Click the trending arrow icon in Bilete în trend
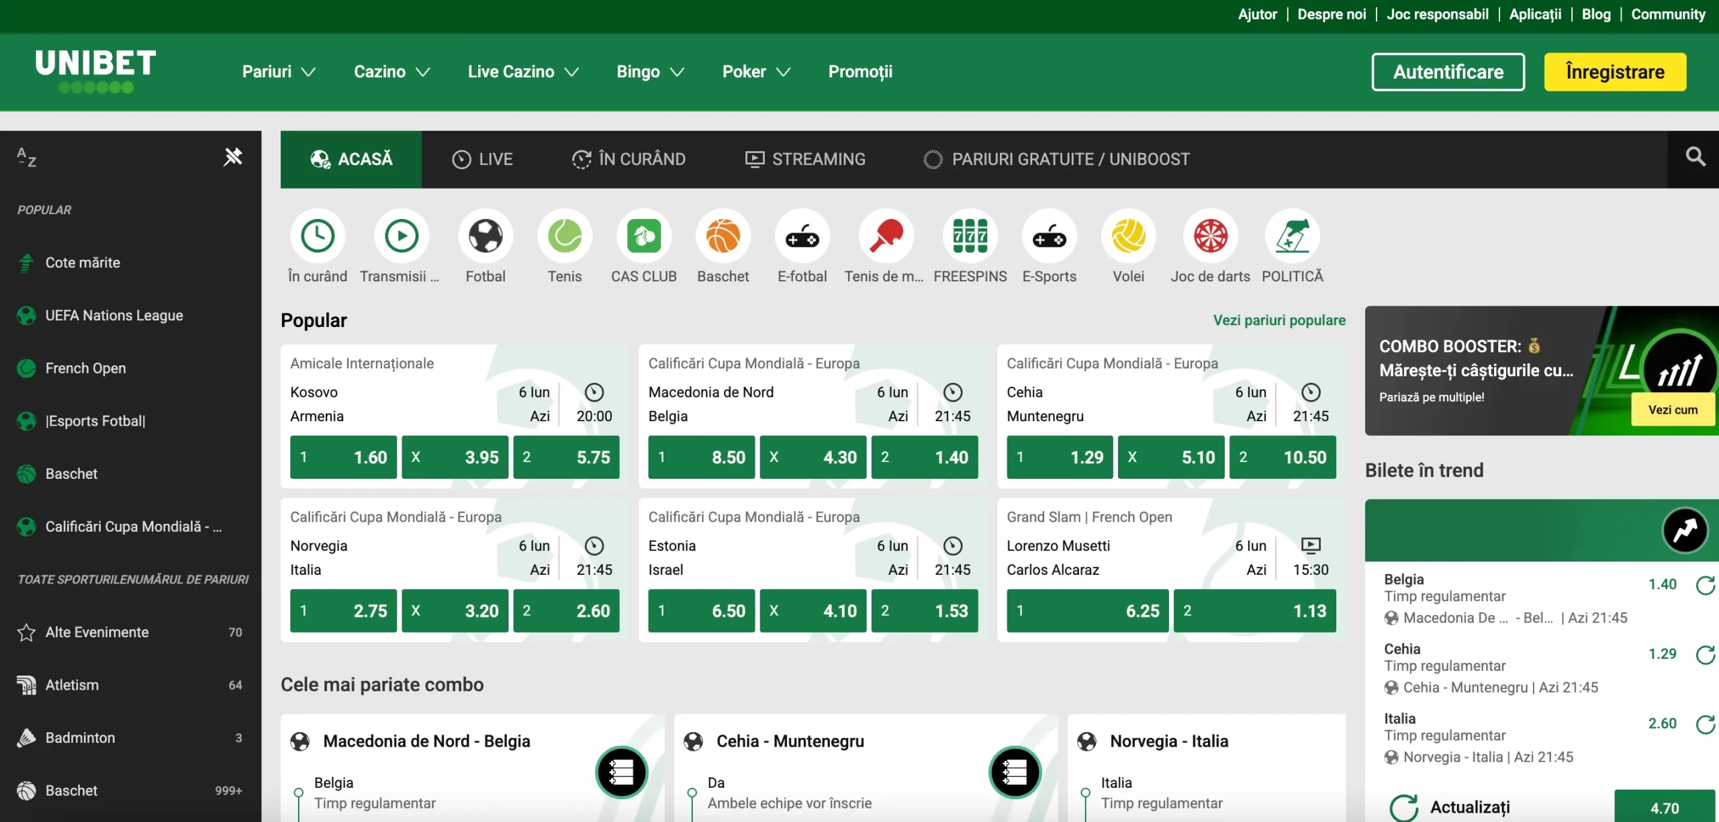 (x=1685, y=531)
